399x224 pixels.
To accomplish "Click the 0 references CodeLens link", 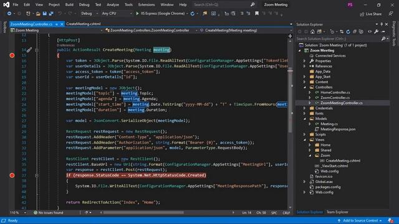I will tap(65, 45).
